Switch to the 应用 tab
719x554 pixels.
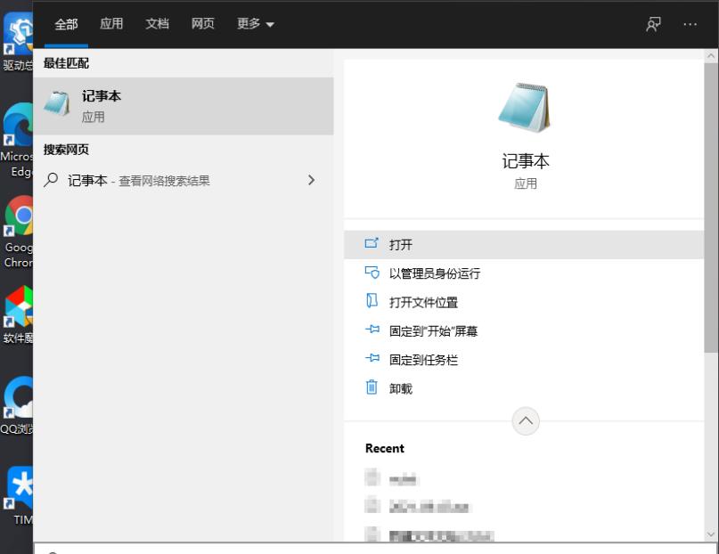tap(111, 24)
